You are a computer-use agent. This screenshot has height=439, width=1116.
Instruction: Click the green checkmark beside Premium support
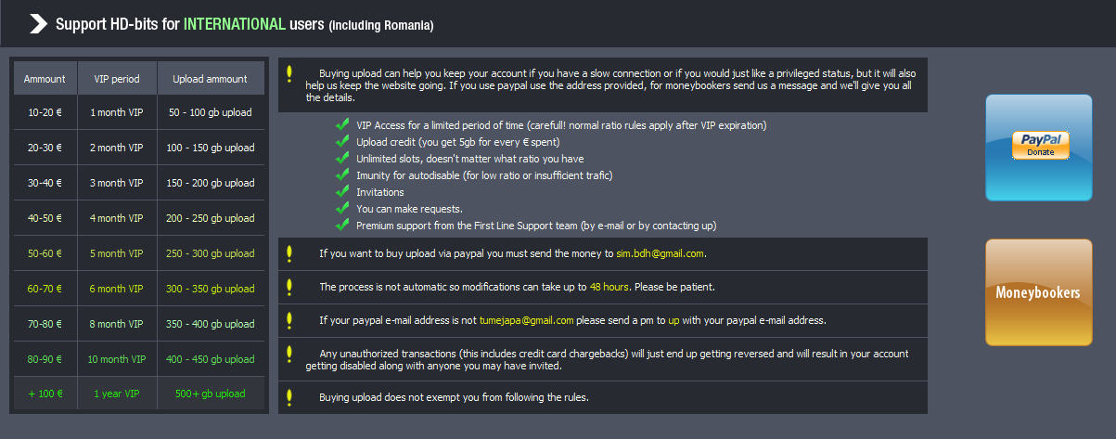[342, 225]
